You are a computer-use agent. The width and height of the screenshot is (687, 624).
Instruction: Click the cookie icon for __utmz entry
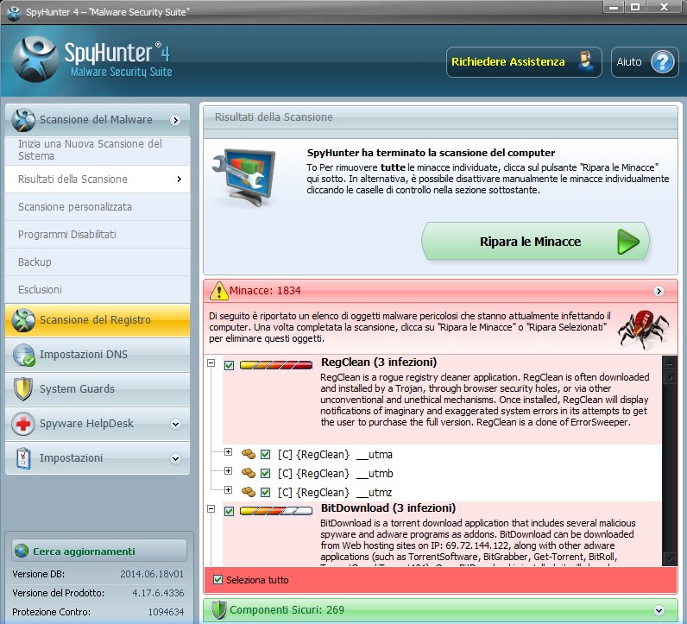[x=249, y=492]
